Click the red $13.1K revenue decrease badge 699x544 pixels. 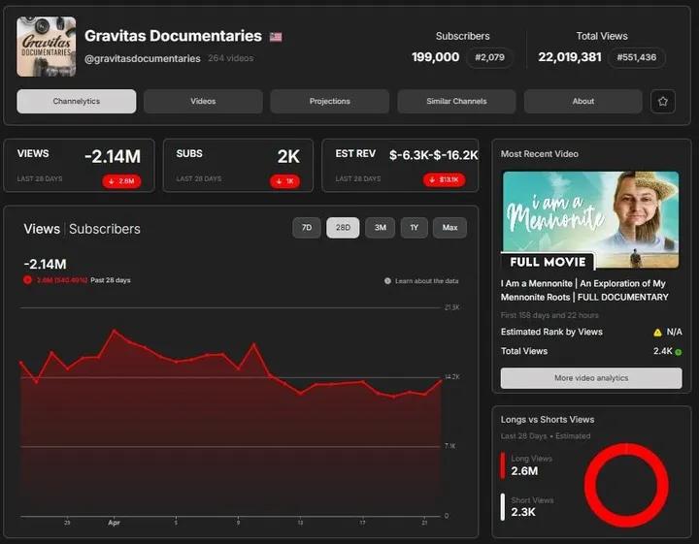pos(444,179)
